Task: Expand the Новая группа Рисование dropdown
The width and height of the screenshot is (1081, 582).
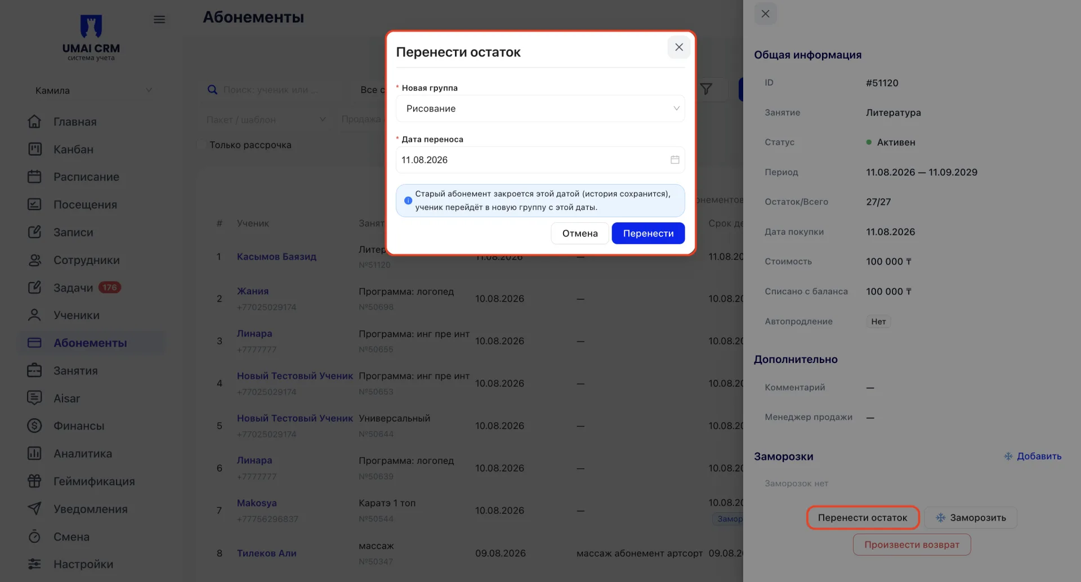Action: tap(540, 109)
